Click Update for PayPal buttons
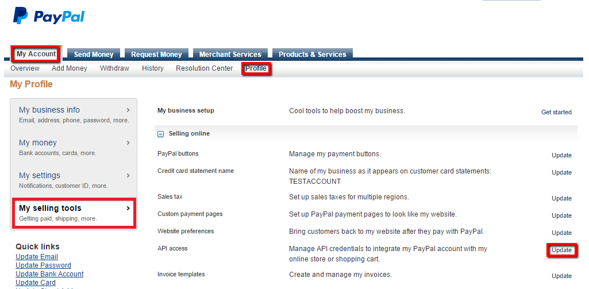Image resolution: width=589 pixels, height=289 pixels. (x=561, y=156)
